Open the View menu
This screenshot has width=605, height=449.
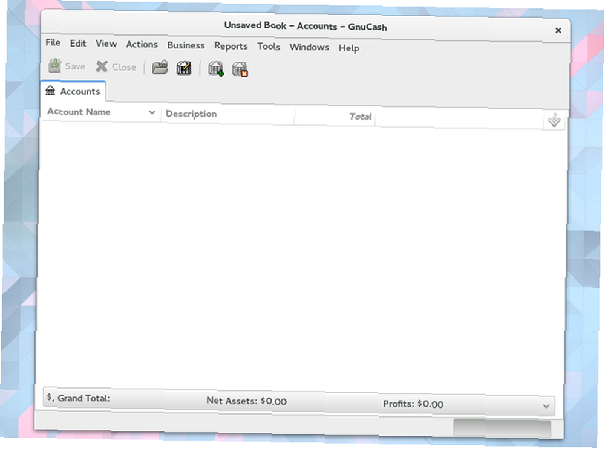(106, 44)
